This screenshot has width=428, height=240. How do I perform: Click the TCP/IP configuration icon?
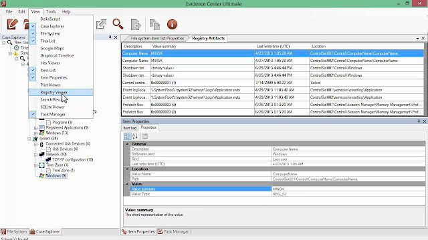click(x=48, y=160)
